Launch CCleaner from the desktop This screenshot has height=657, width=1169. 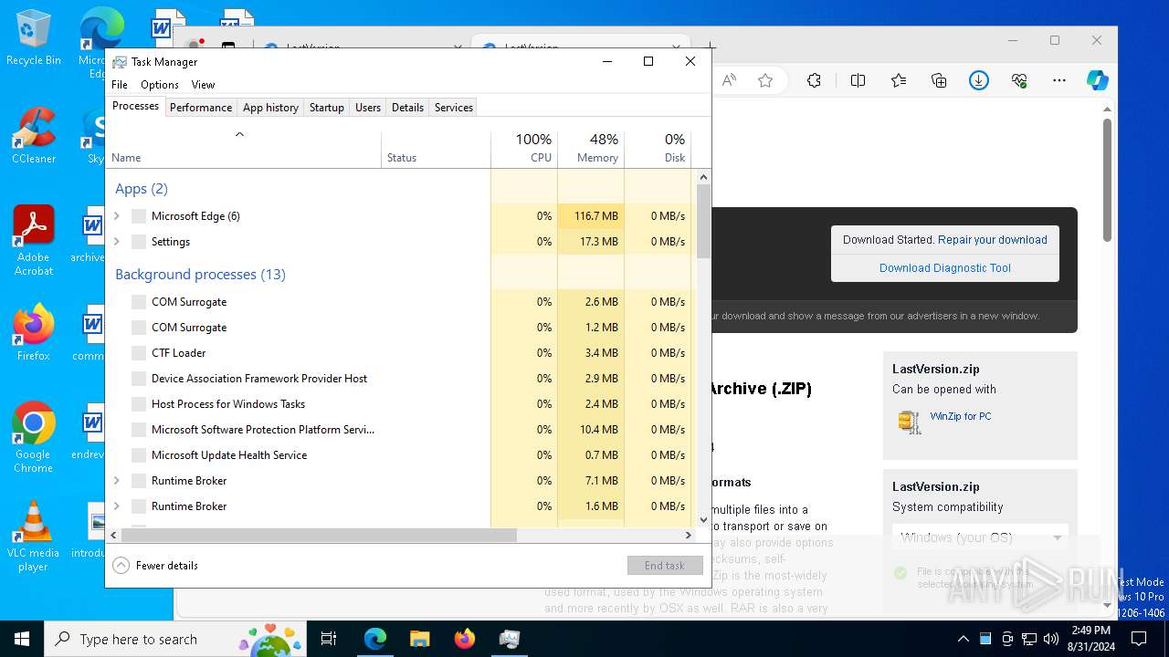(34, 135)
